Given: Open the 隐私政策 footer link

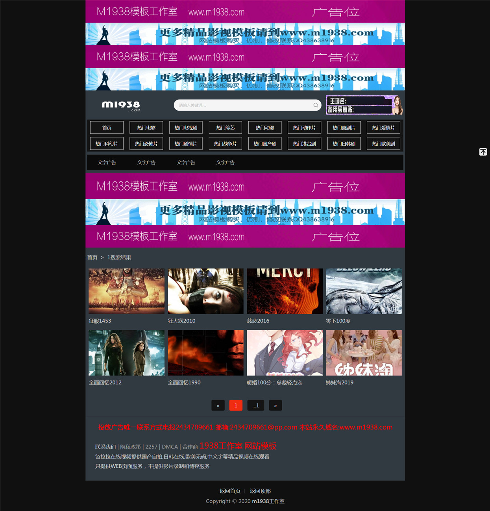Looking at the screenshot, I should pyautogui.click(x=130, y=447).
